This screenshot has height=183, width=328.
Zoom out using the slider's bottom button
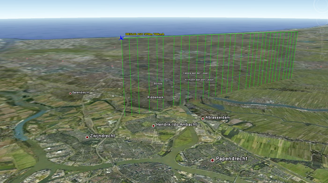point(322,57)
